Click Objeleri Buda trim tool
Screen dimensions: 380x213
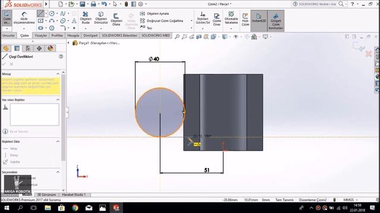(x=85, y=18)
